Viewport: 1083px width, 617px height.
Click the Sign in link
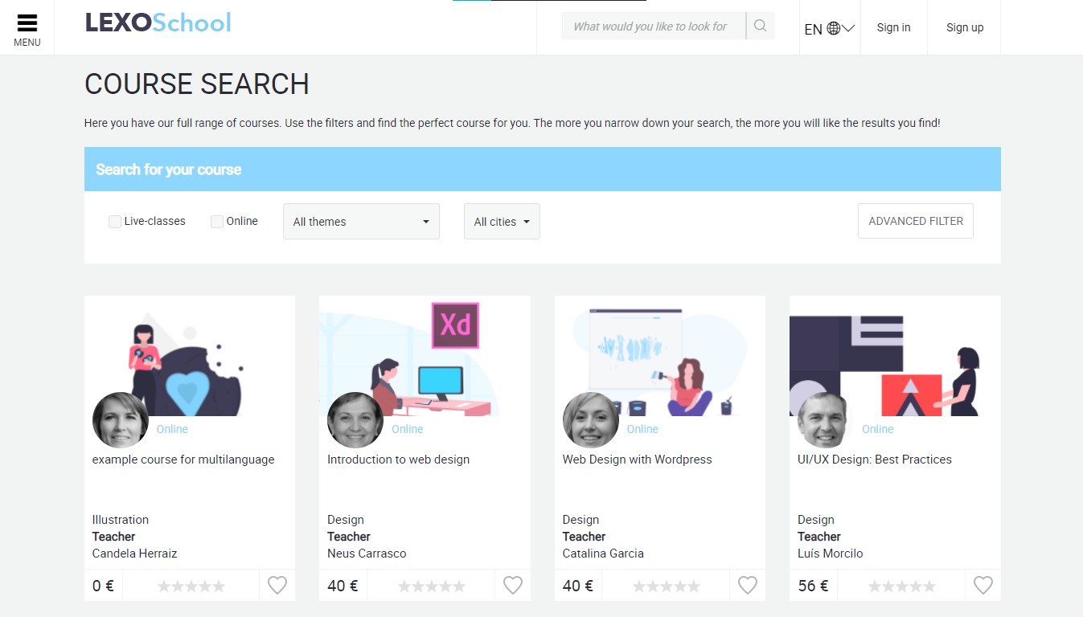click(893, 27)
